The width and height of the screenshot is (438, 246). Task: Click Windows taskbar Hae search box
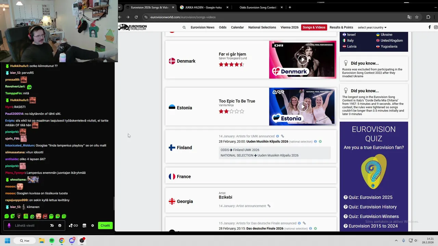(25, 241)
